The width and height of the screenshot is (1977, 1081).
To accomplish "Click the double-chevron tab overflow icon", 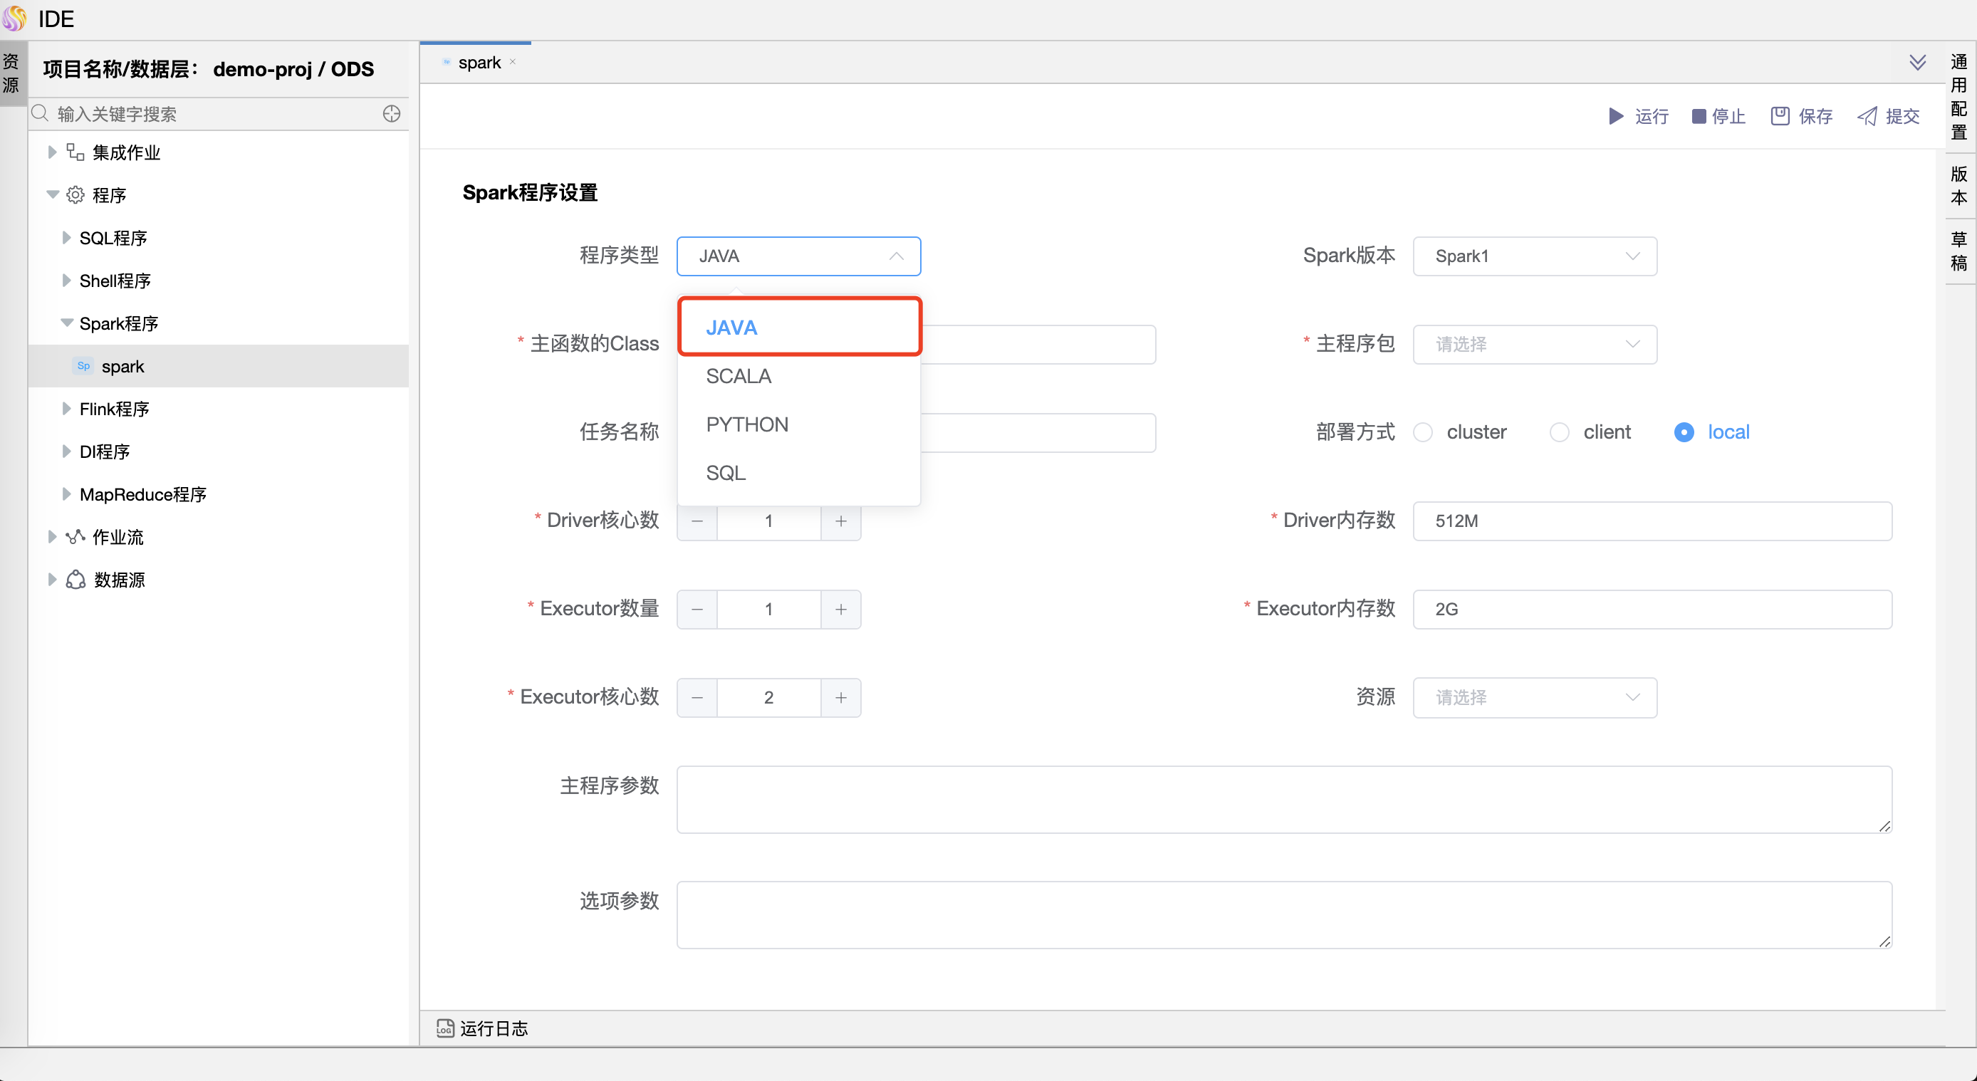I will (x=1917, y=62).
